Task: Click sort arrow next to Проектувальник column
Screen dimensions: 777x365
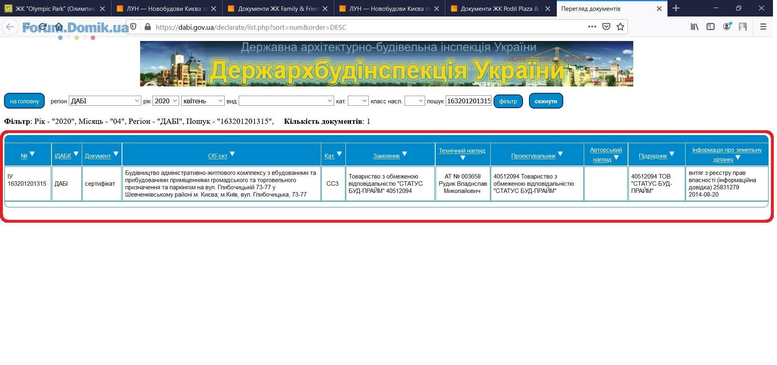Action: pos(560,154)
